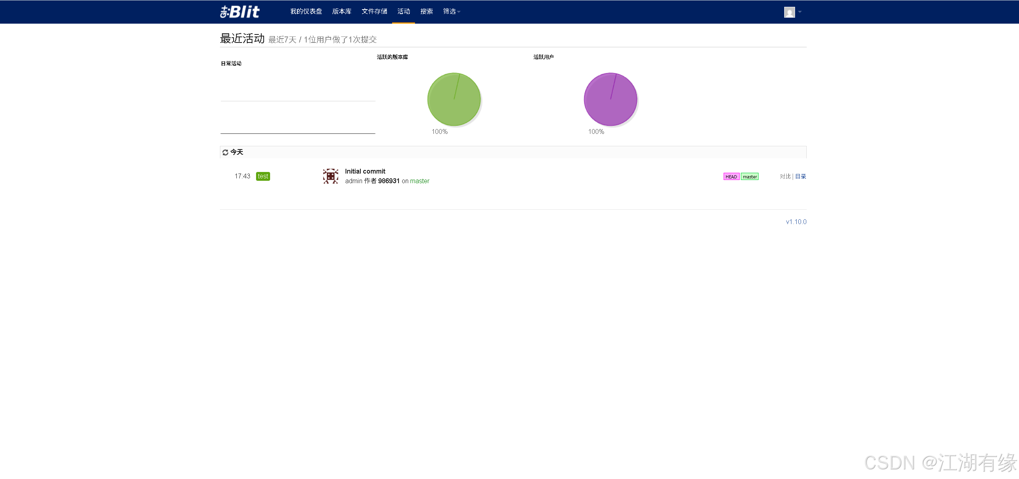Click the admin identicon avatar
This screenshot has width=1019, height=479.
coord(330,176)
